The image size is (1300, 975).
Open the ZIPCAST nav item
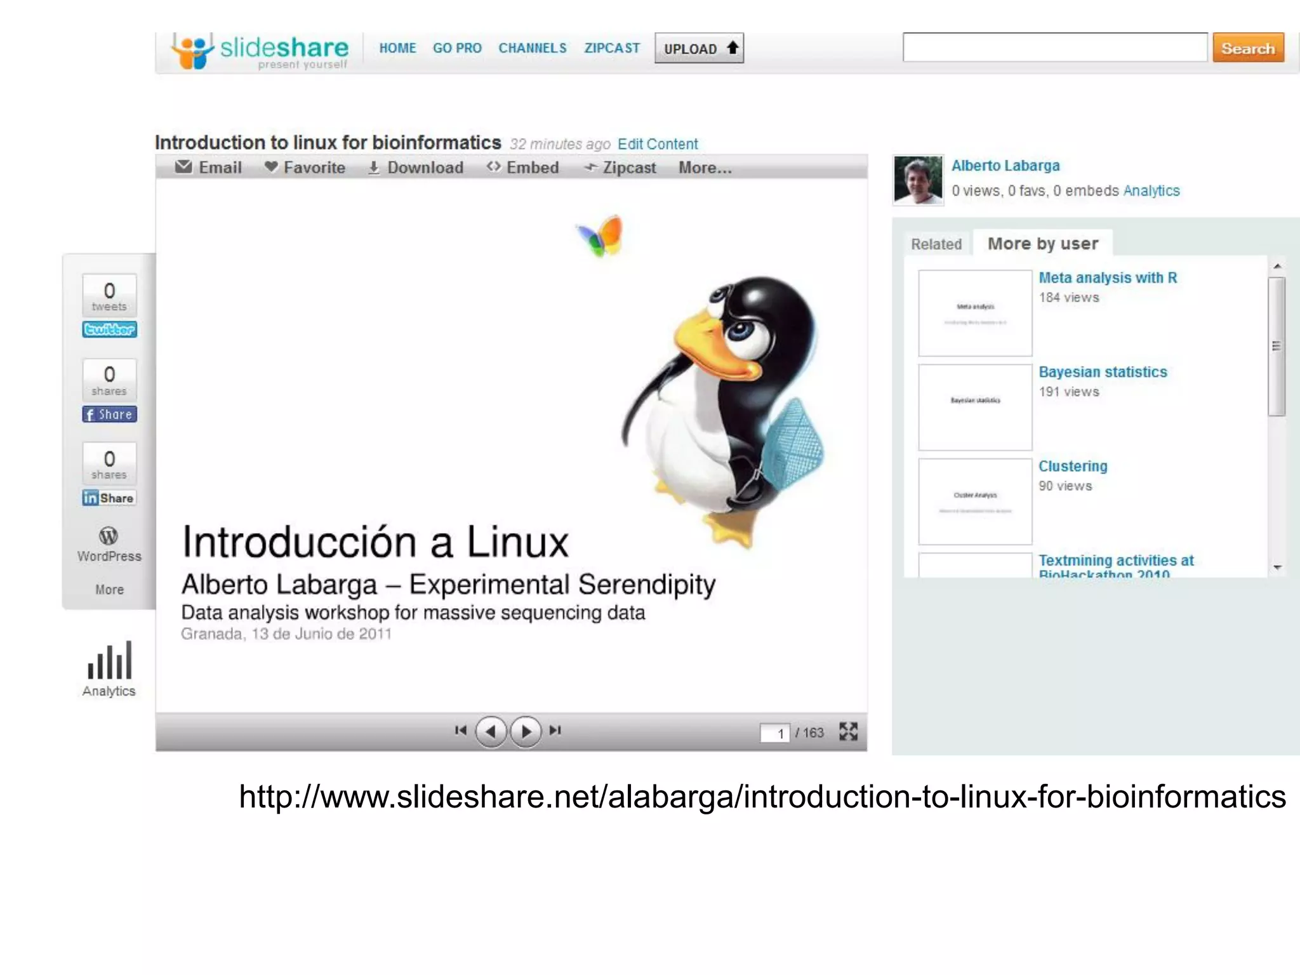[x=612, y=48]
